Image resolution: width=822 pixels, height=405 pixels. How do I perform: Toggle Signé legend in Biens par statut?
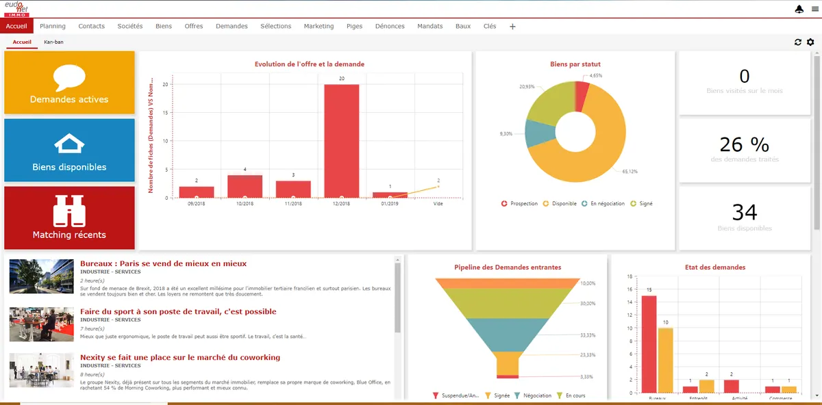click(x=641, y=204)
